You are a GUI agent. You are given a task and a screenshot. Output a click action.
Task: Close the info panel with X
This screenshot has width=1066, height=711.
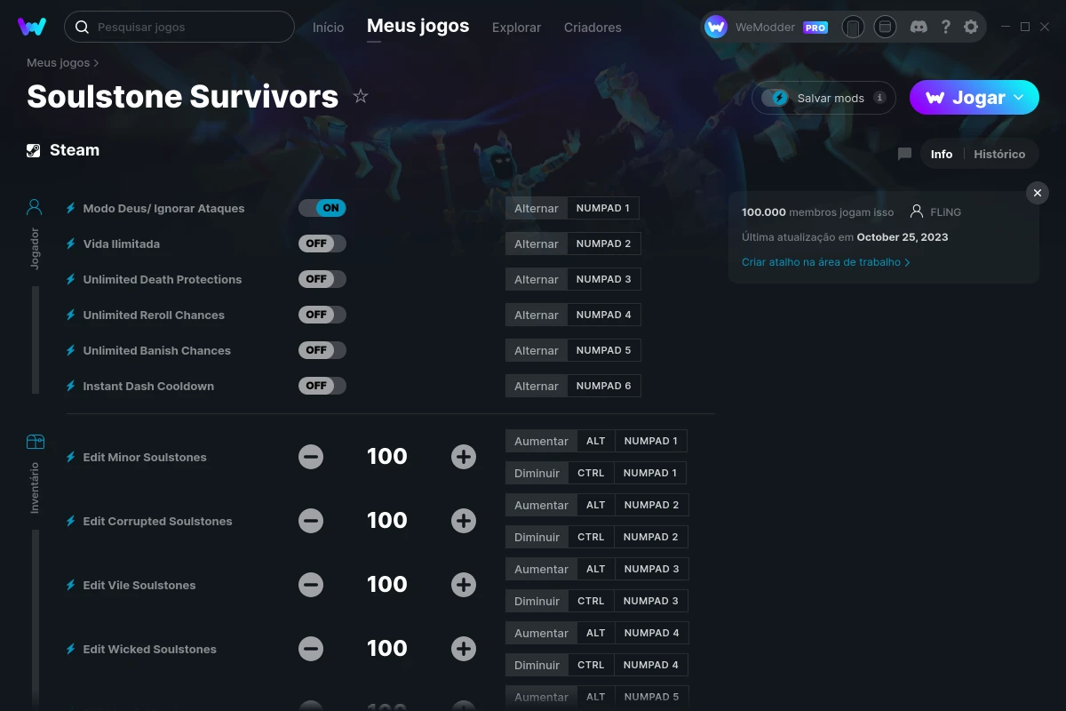[x=1038, y=193]
